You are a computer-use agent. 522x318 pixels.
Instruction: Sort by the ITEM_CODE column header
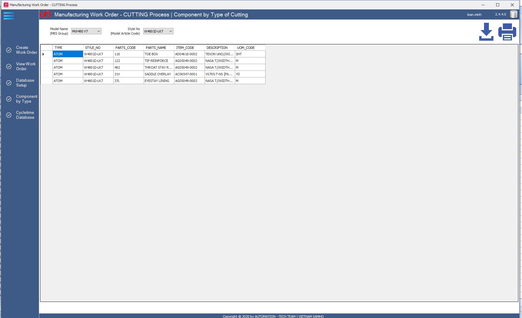[x=189, y=48]
